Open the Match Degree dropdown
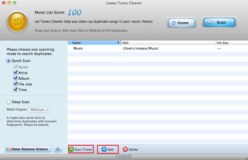 click(x=39, y=110)
